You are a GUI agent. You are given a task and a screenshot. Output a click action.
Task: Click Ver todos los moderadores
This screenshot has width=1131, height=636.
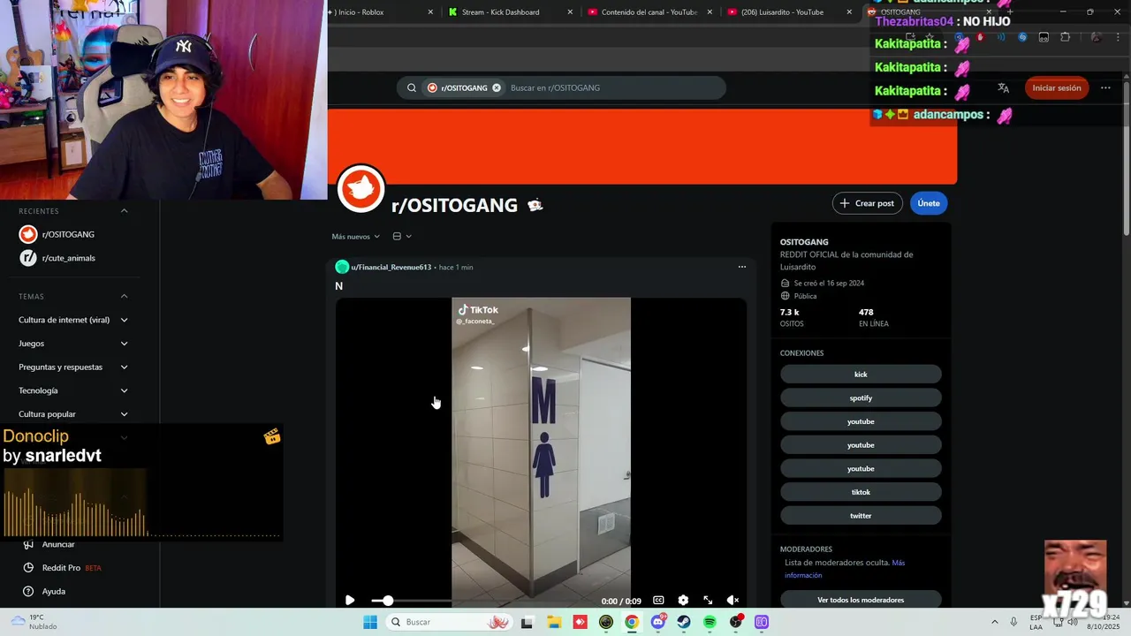click(x=861, y=600)
